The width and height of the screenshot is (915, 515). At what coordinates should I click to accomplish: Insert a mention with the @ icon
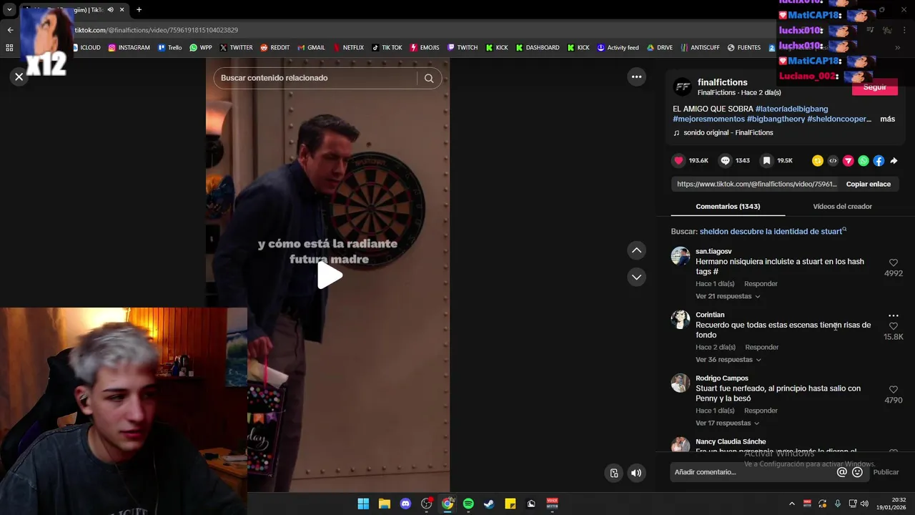(x=842, y=472)
